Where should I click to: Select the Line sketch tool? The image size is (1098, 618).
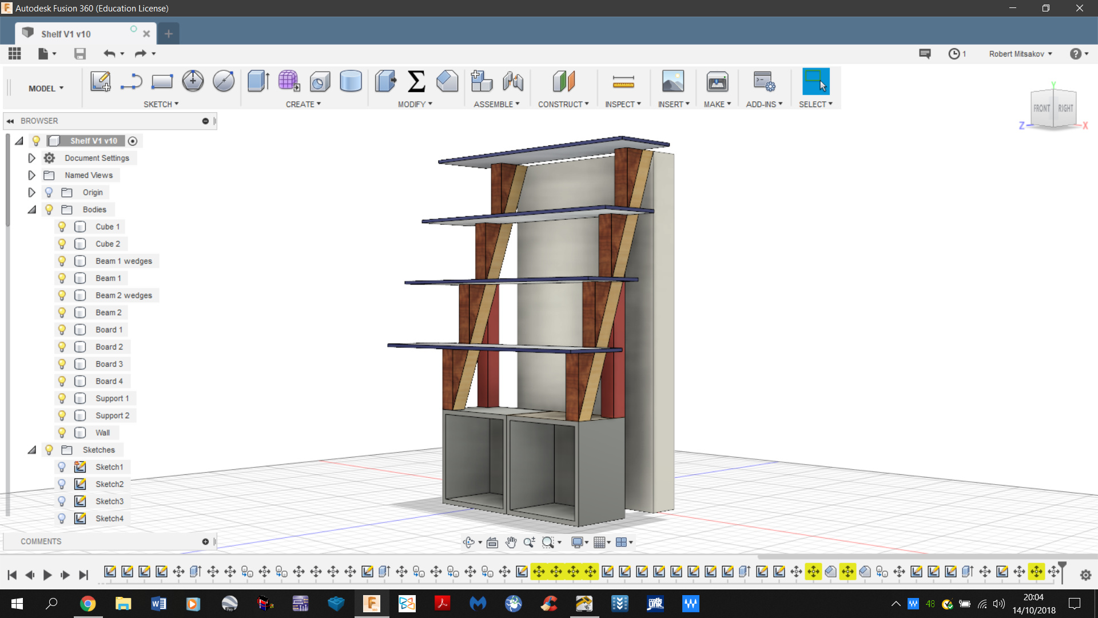[x=132, y=81]
